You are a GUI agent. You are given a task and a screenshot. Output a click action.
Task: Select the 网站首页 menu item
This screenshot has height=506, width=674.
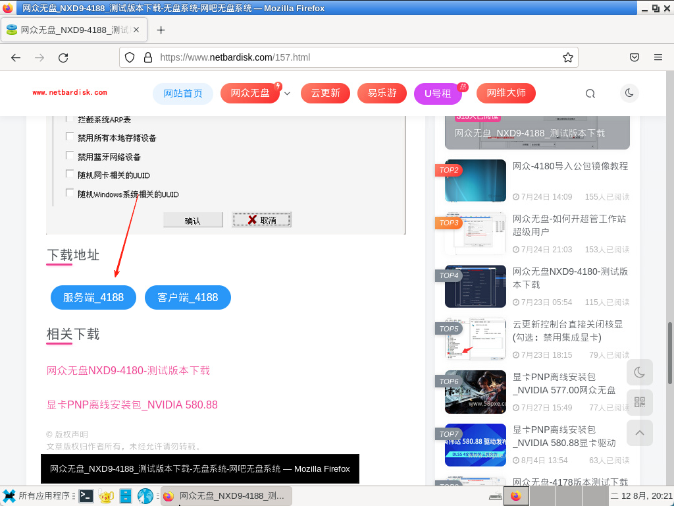coord(183,94)
